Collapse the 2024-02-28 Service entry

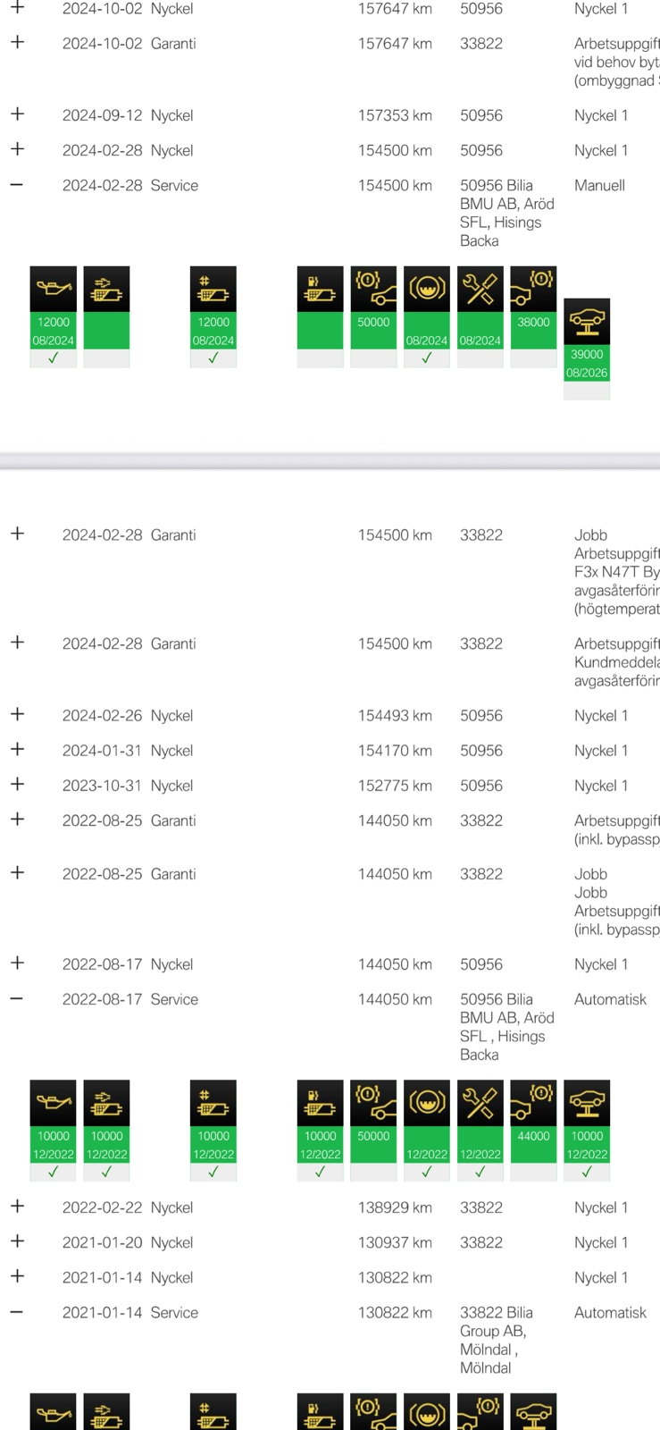coord(17,185)
